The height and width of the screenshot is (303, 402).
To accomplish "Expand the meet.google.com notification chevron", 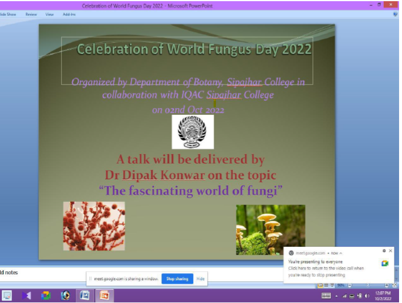I will (341, 253).
